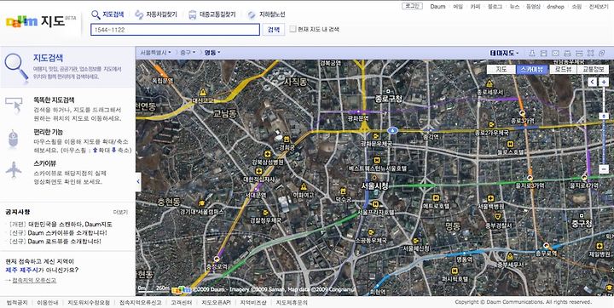Click the 경기대 서울캠퍼스 marker icon
The image size is (614, 308).
pos(201,203)
